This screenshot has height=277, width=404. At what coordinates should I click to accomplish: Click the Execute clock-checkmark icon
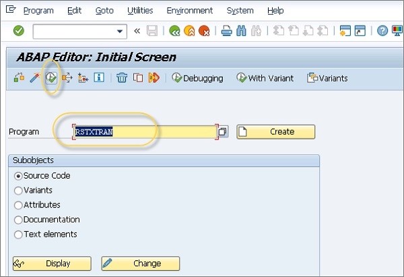click(x=51, y=78)
